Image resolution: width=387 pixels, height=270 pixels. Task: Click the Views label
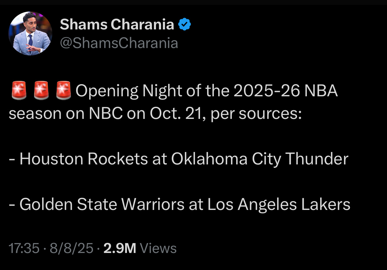point(158,248)
